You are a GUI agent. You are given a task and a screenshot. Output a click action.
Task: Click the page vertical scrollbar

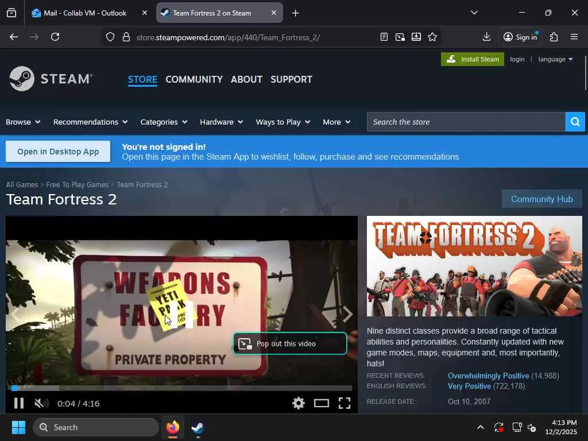tap(585, 73)
